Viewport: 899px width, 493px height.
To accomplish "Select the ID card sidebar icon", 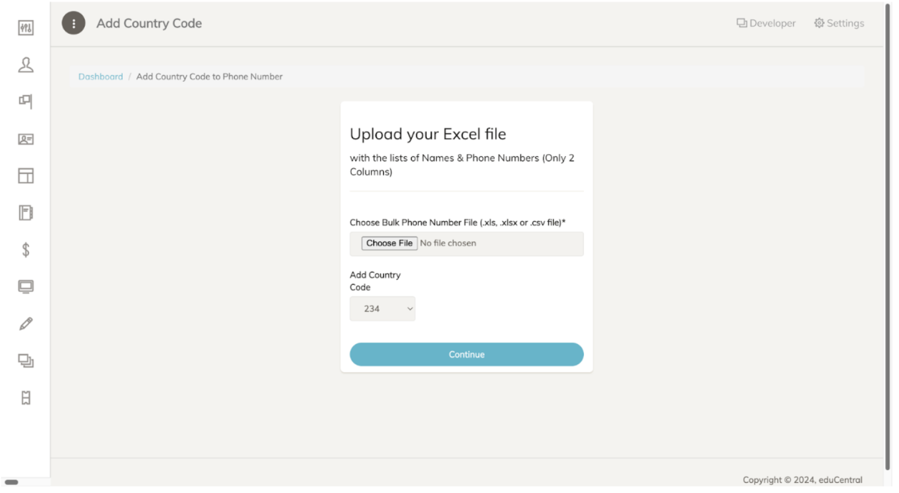I will [x=26, y=139].
